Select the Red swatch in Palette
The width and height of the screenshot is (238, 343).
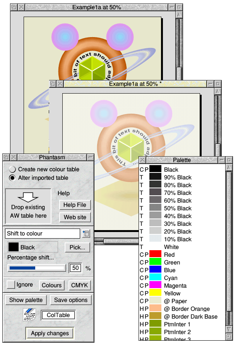156,254
